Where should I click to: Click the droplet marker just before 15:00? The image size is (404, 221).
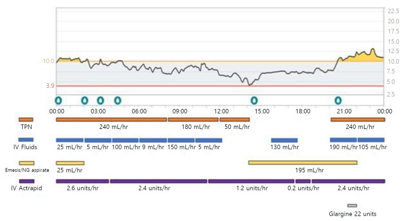(254, 99)
